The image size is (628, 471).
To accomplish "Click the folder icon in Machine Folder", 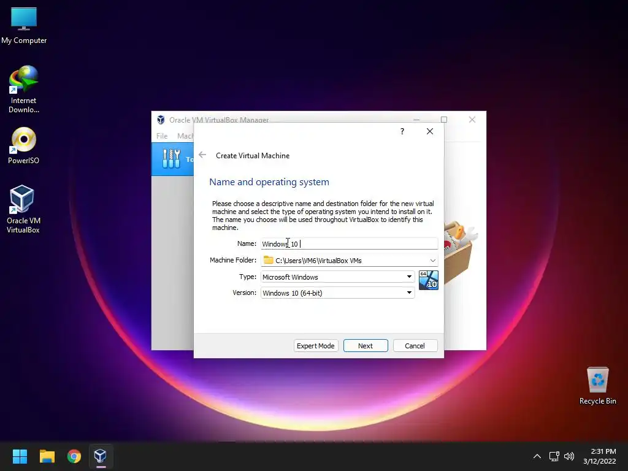I will [x=269, y=260].
